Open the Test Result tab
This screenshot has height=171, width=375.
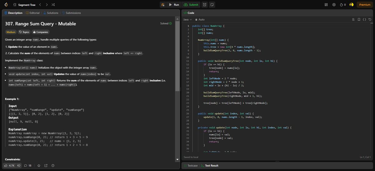tap(210, 165)
